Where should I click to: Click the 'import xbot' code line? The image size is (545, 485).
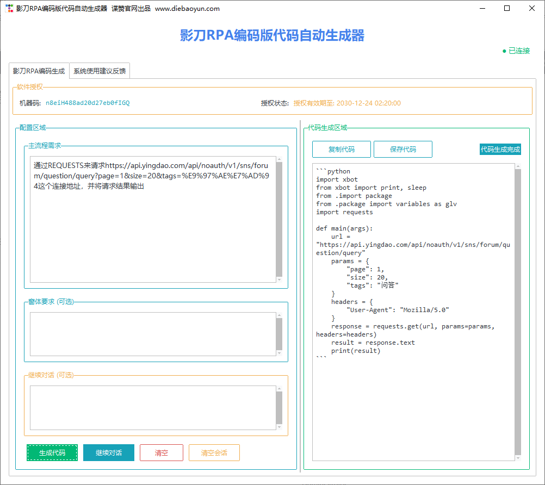click(x=337, y=179)
